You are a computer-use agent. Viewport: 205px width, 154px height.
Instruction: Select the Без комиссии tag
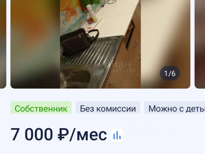(x=108, y=107)
